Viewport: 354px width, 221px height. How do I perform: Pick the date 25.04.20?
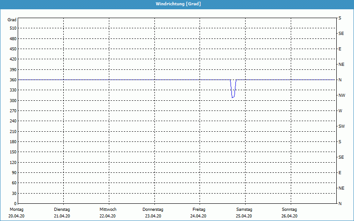tap(244, 216)
